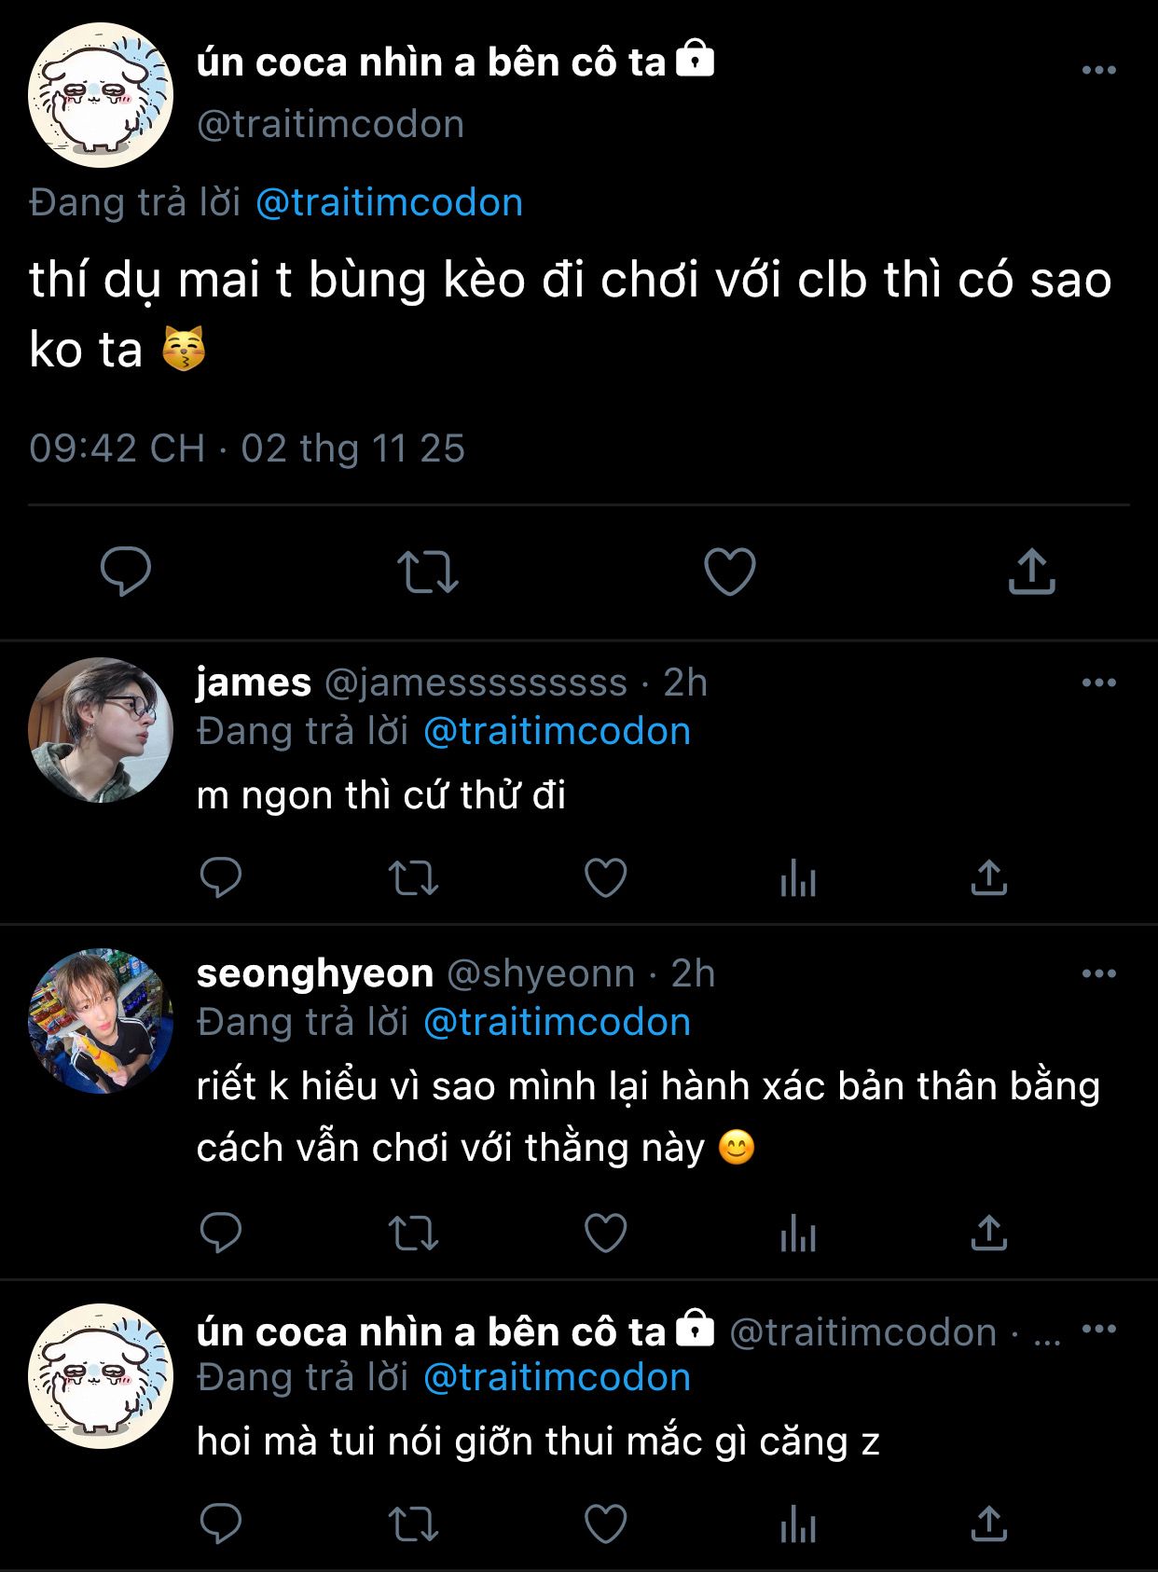The height and width of the screenshot is (1572, 1158).
Task: Like seonghyeon's reply
Action: click(x=605, y=1233)
